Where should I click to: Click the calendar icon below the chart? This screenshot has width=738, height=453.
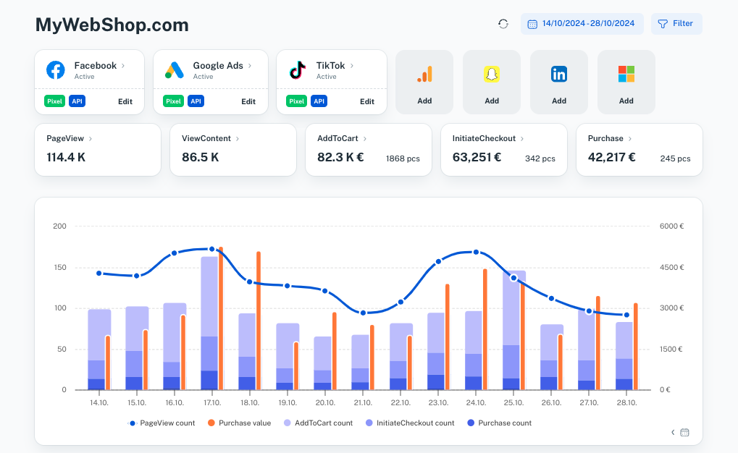coord(685,432)
